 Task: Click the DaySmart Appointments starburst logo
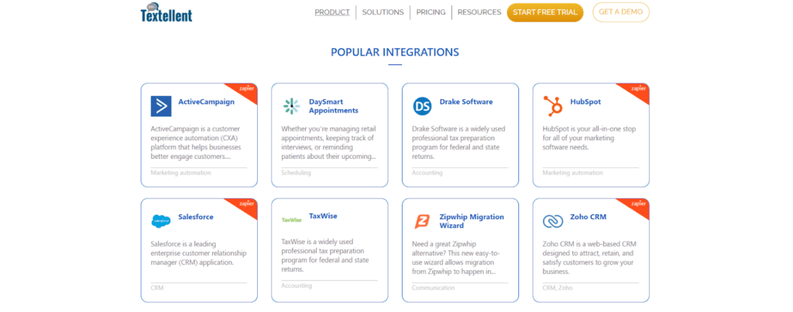291,106
